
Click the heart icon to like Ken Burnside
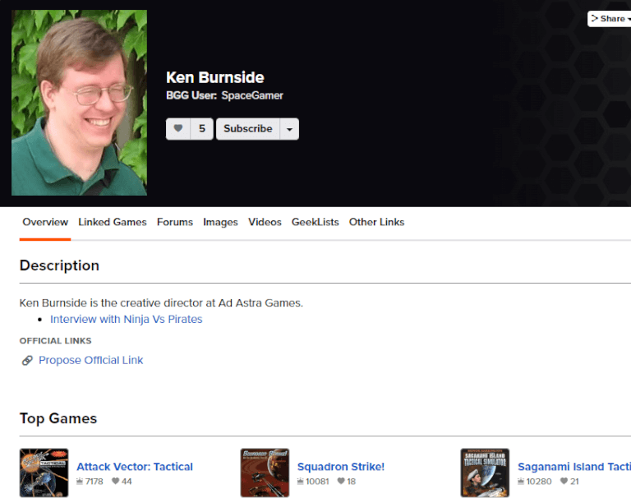pyautogui.click(x=177, y=129)
